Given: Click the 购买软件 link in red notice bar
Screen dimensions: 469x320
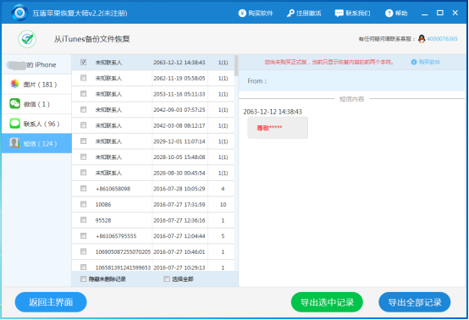Looking at the screenshot, I should point(429,62).
